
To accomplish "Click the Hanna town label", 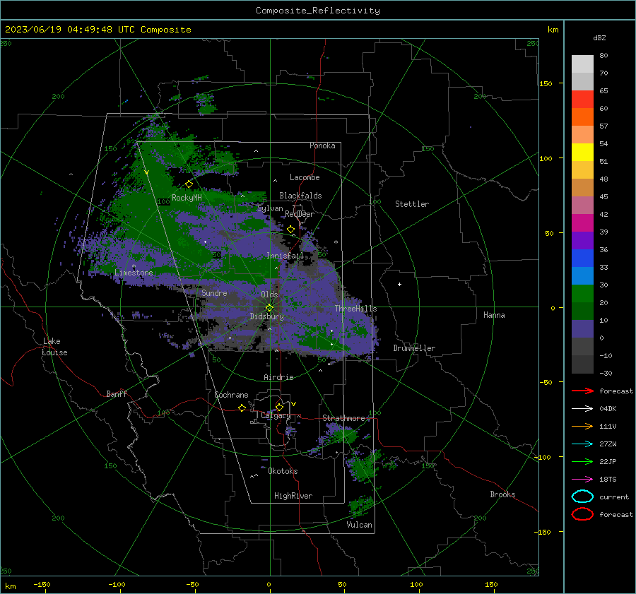I will tap(494, 315).
